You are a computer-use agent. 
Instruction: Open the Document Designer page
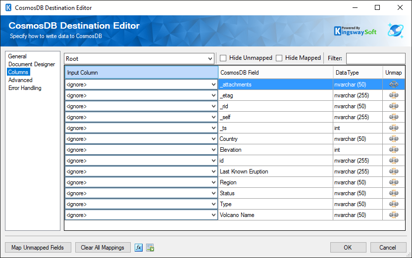(x=32, y=64)
